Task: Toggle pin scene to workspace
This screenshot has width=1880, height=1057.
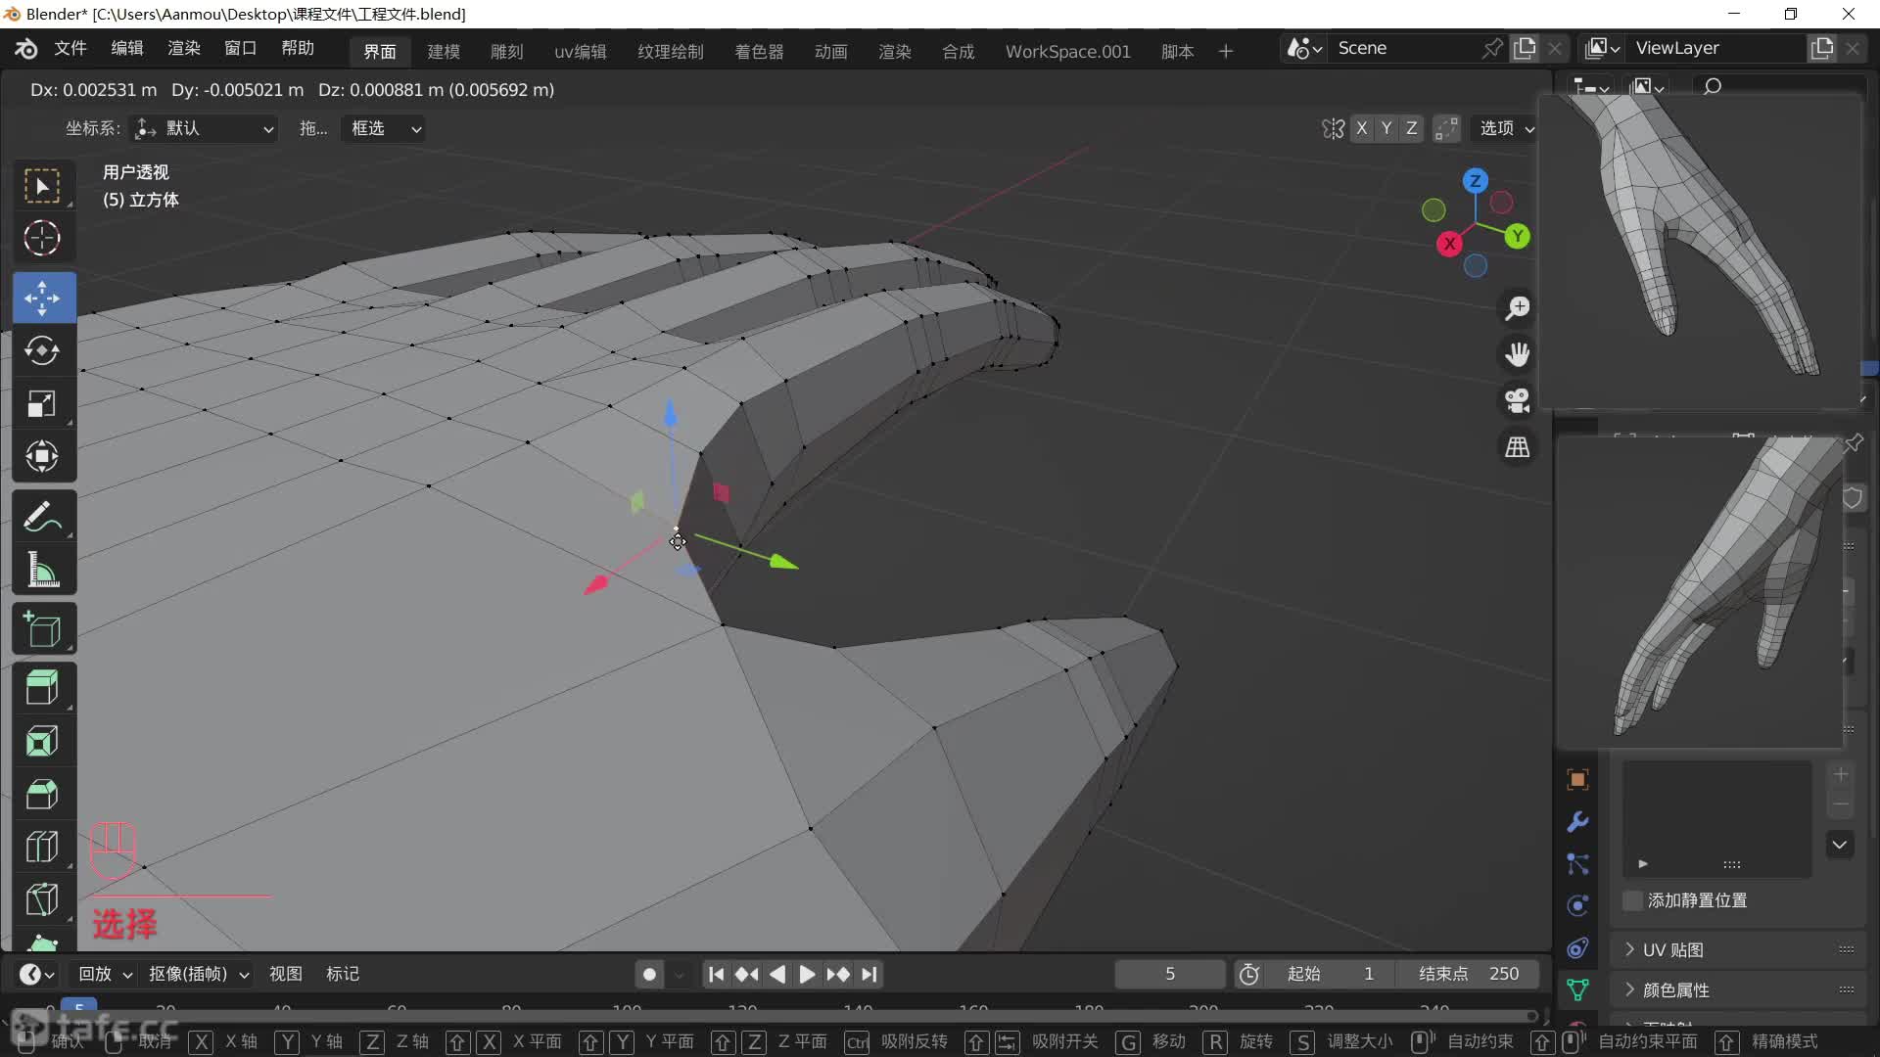Action: [x=1492, y=48]
